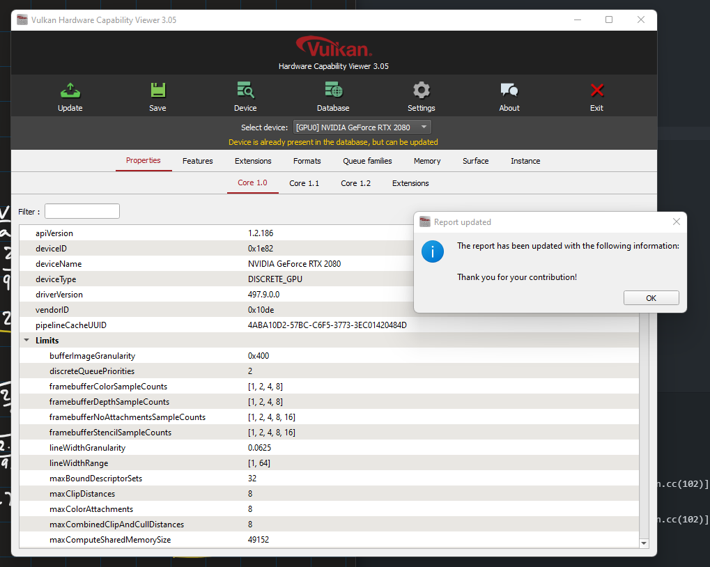
Task: Click the About icon
Action: 509,91
